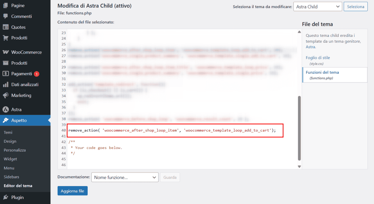Click the cart icon next to first Prodotti
The image size is (374, 204).
click(5, 38)
